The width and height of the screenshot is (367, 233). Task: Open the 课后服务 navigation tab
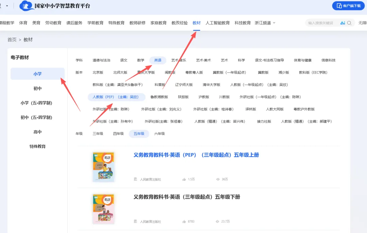click(x=74, y=23)
